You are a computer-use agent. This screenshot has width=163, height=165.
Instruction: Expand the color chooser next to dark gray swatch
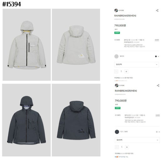(158, 132)
